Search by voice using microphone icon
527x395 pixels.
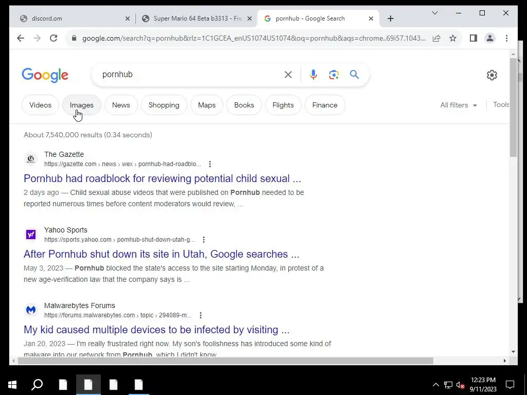[313, 74]
